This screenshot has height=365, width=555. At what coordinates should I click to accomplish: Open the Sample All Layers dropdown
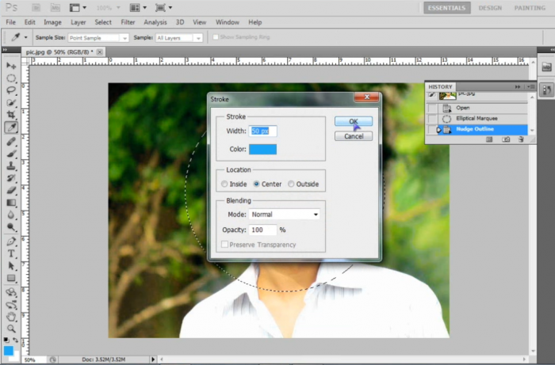click(178, 37)
